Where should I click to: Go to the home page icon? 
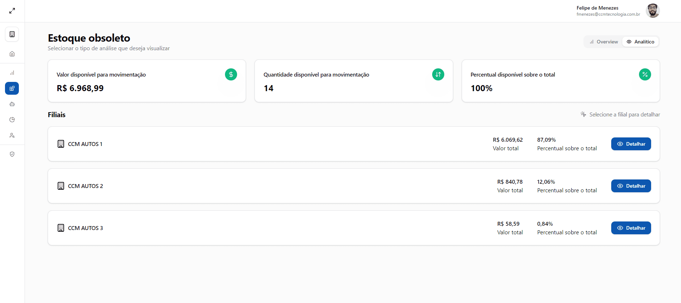tap(12, 54)
